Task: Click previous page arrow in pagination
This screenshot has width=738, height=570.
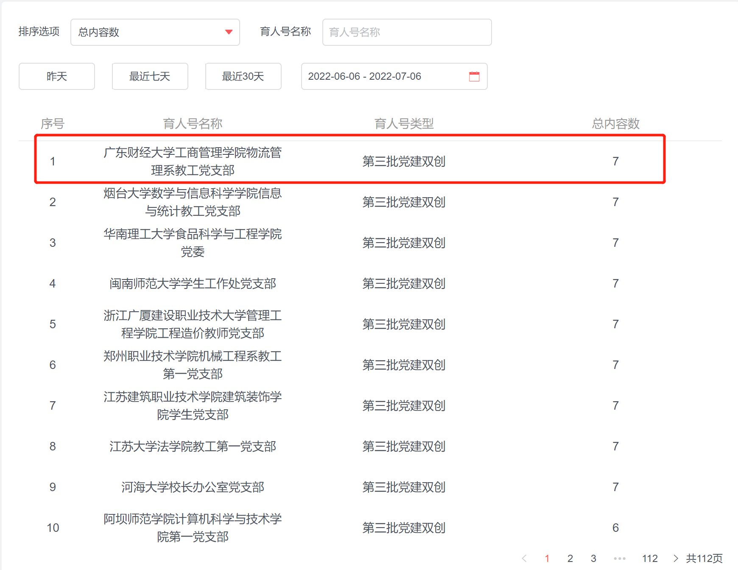Action: (524, 558)
